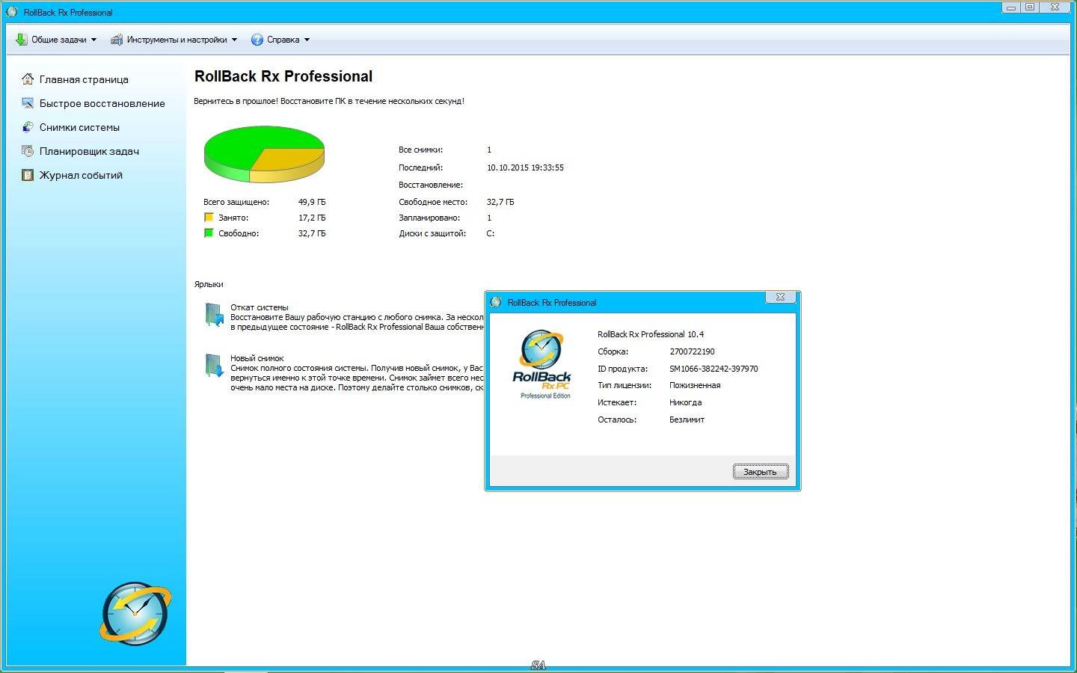Viewport: 1077px width, 673px height.
Task: Maximize the main RollBack Rx window
Action: [x=1030, y=7]
